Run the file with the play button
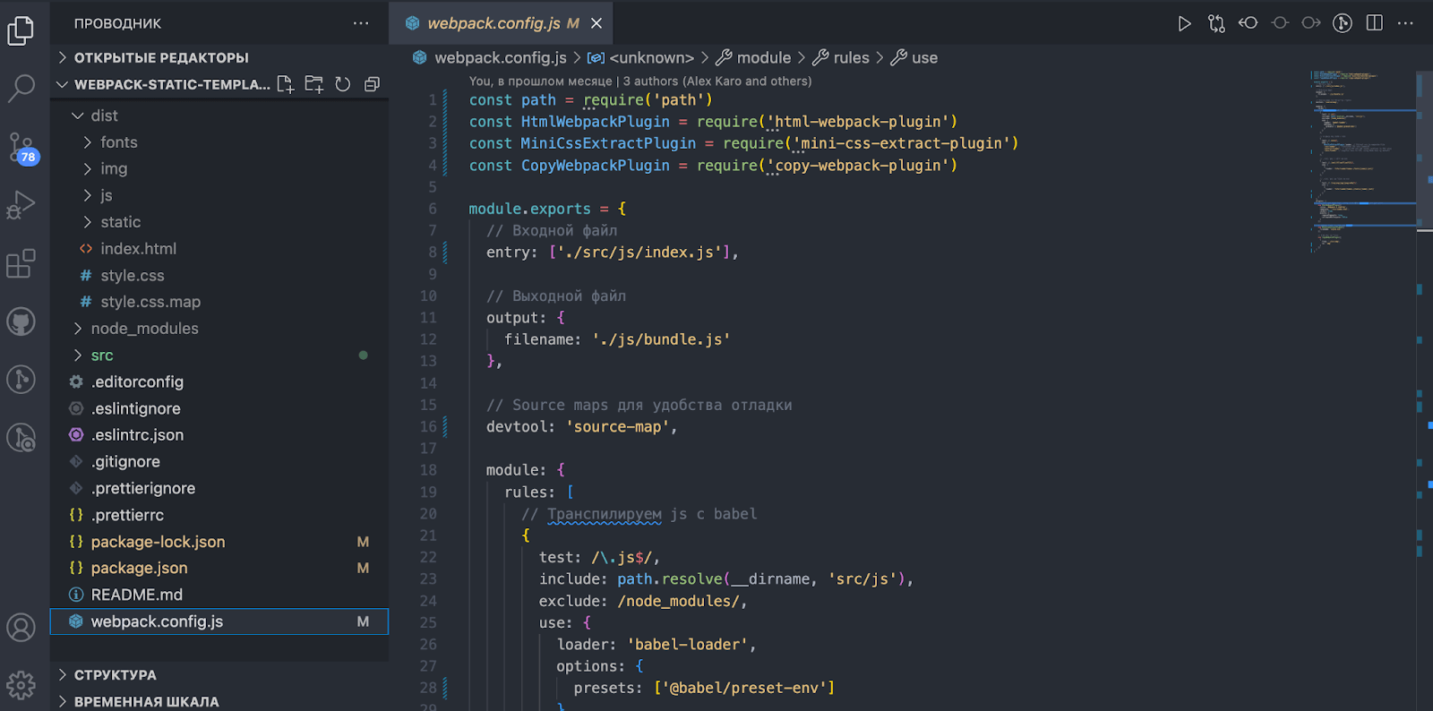The width and height of the screenshot is (1433, 711). pos(1184,23)
